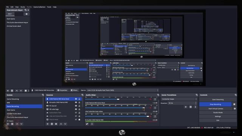Enable Studio Mode
The width and height of the screenshot is (242, 136).
(218, 113)
